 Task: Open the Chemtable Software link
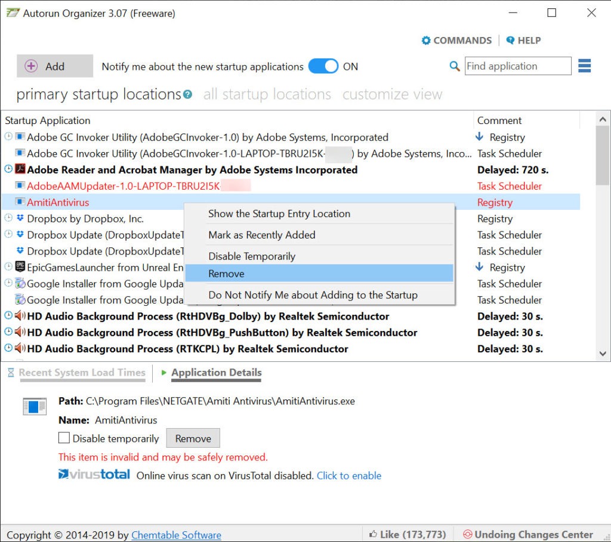click(x=176, y=535)
